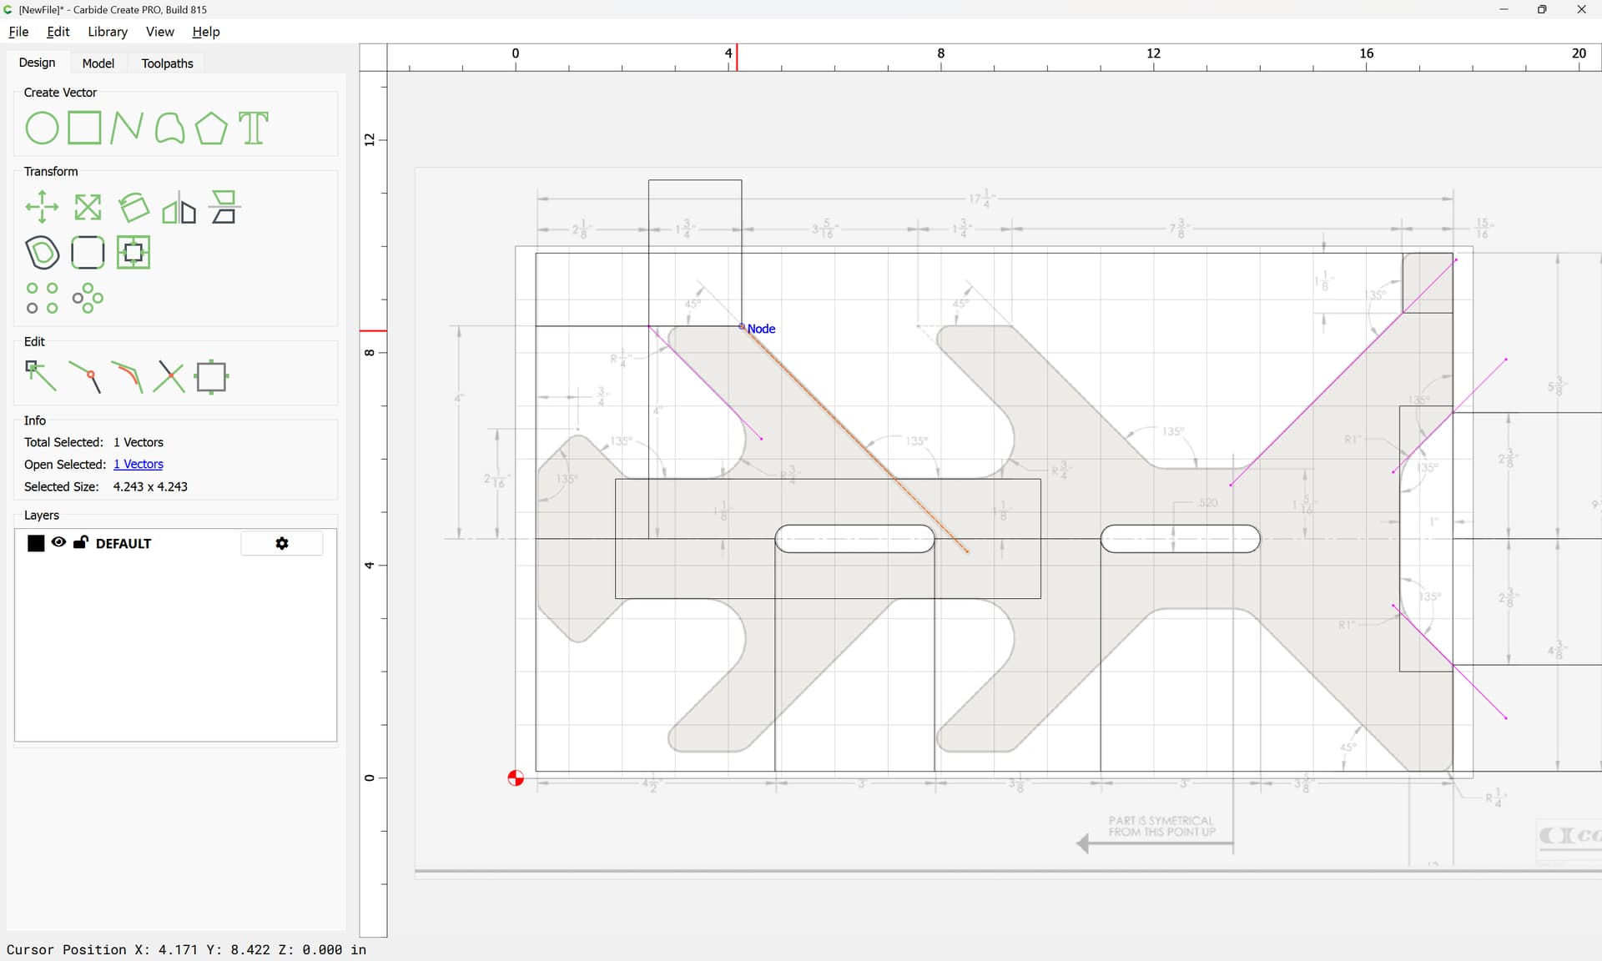
Task: Click the left slot shape in drawing
Action: 854,539
